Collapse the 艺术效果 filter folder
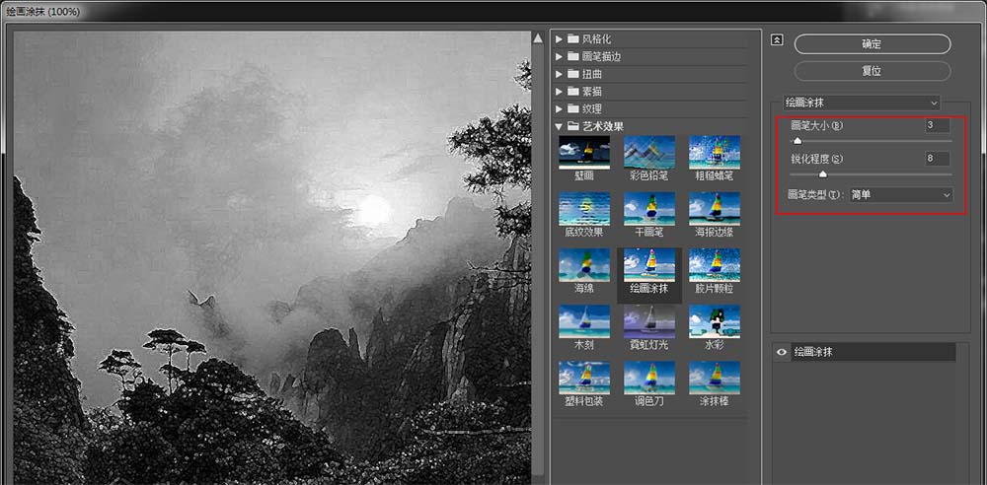This screenshot has width=987, height=485. [x=559, y=126]
